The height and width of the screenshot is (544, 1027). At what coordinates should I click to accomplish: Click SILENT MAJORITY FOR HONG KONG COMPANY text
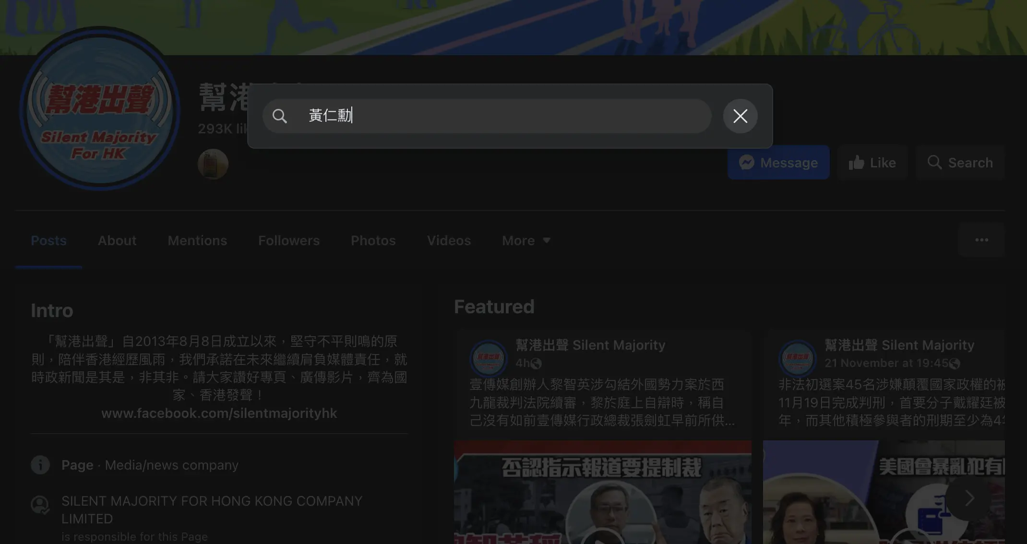[x=212, y=509]
